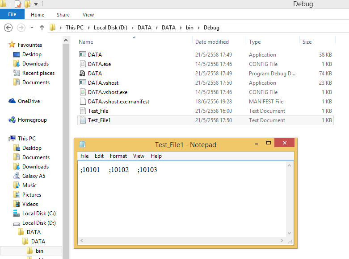Click the Notepad application icon in title bar

(82, 144)
